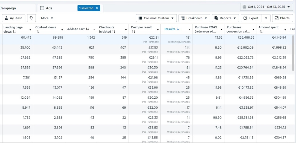Click the Export button
The image size is (296, 143).
click(x=251, y=18)
